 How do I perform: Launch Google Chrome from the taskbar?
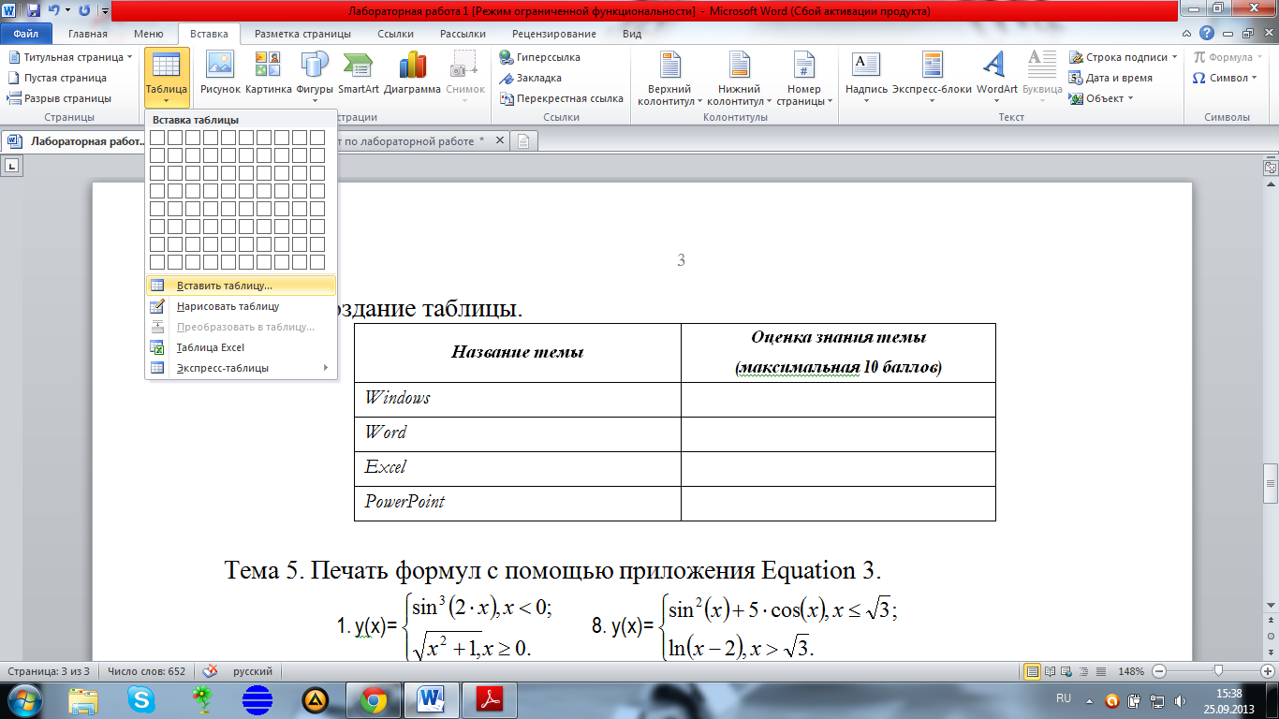pyautogui.click(x=374, y=699)
